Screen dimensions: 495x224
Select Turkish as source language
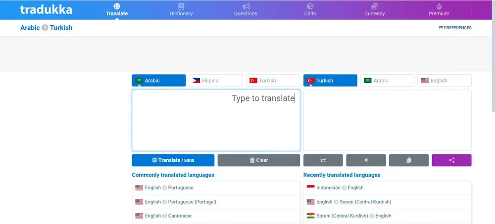[273, 81]
